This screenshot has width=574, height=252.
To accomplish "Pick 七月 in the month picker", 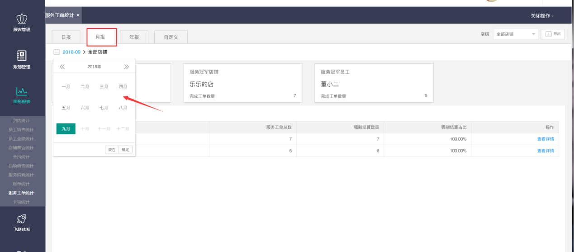I will [104, 108].
